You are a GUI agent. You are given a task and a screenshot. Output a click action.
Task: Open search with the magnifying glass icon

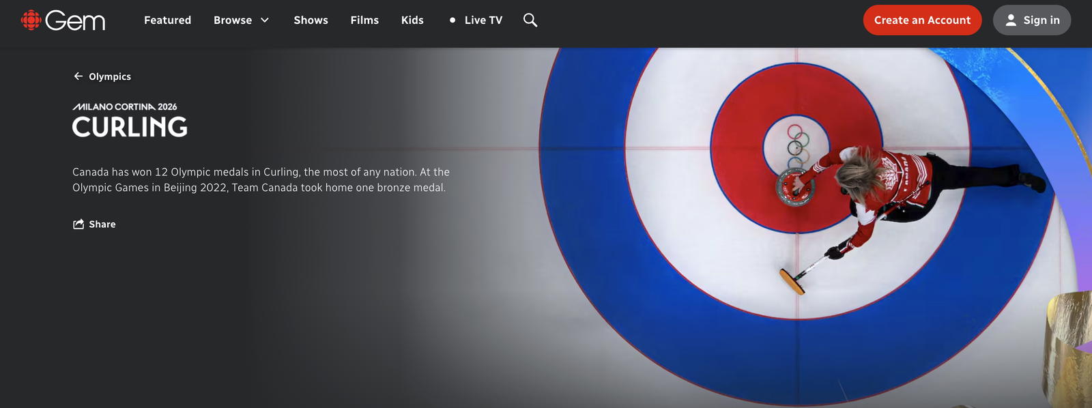[x=530, y=20]
